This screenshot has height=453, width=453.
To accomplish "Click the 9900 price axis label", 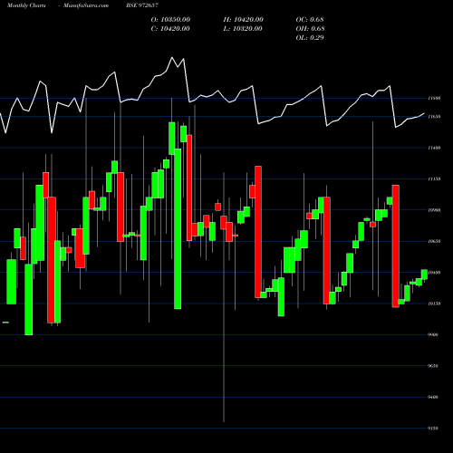I will (433, 334).
